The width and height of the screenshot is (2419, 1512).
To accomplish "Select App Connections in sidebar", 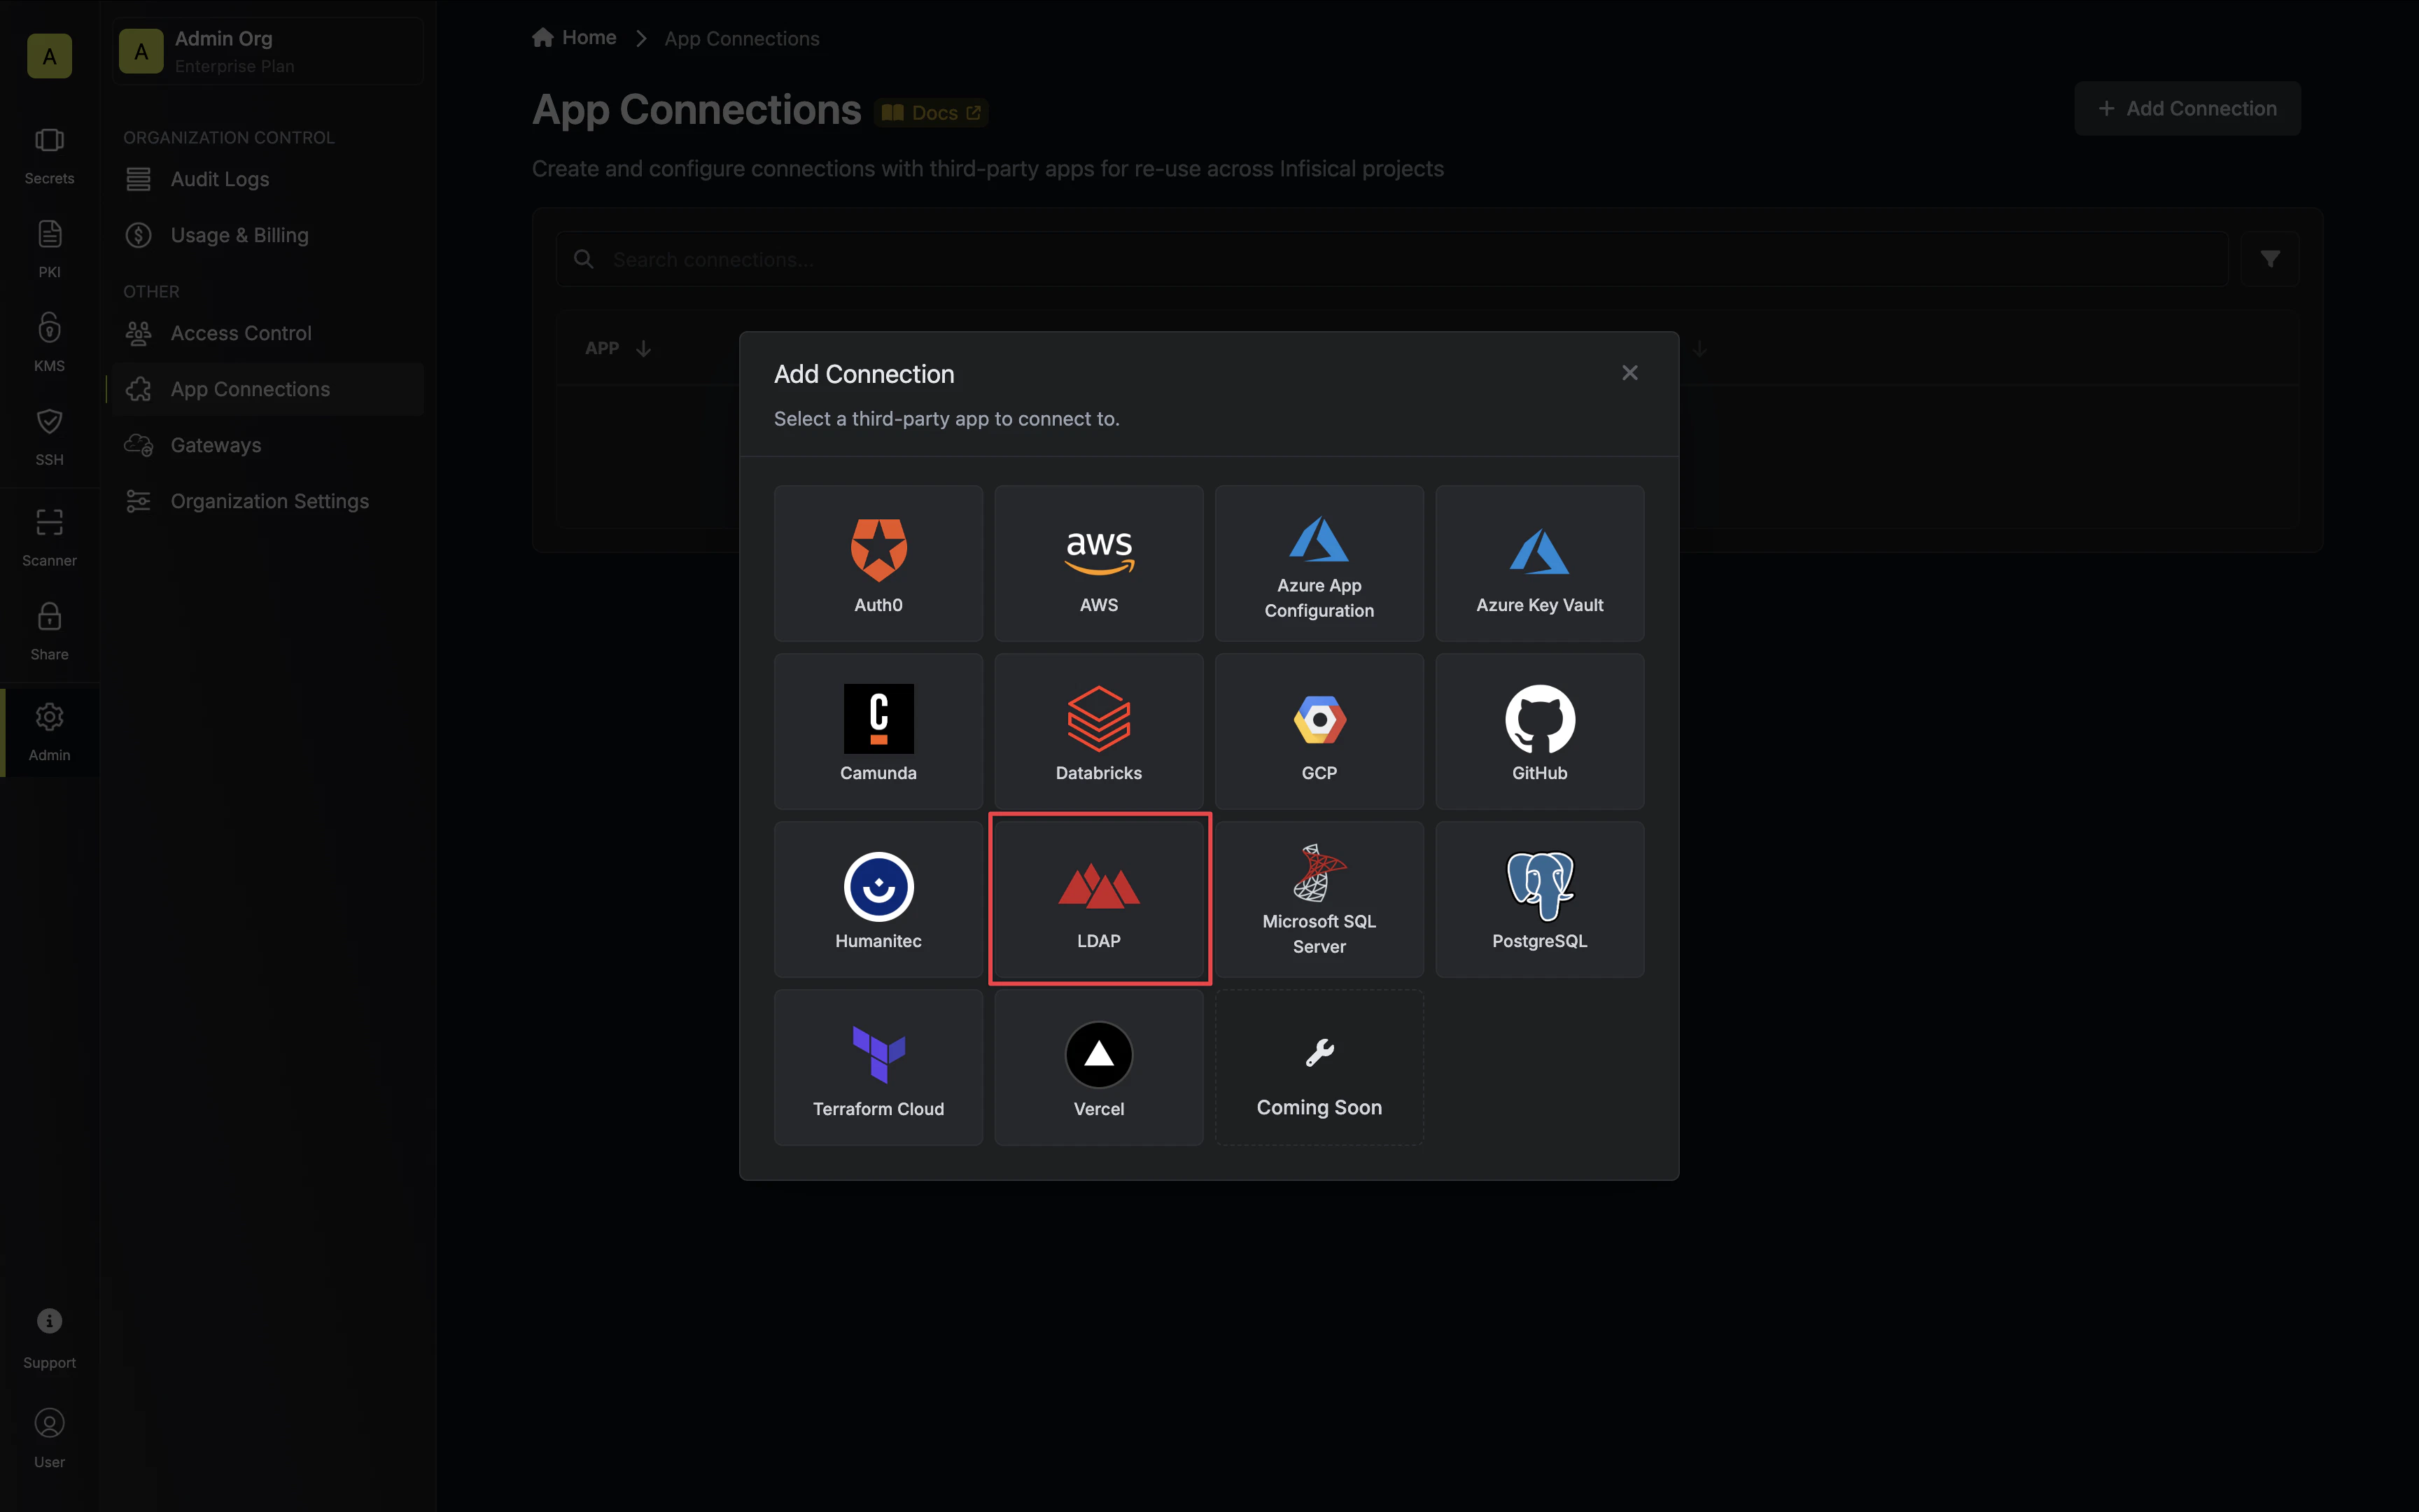I will point(268,389).
